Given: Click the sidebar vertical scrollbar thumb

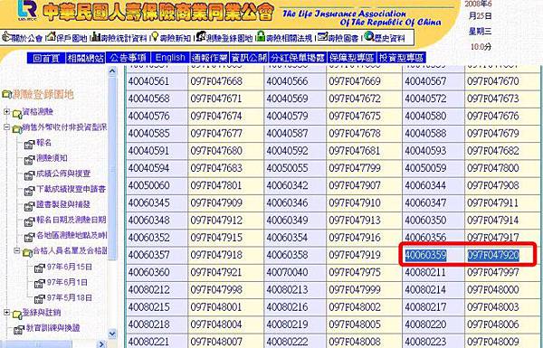Looking at the screenshot, I should click(112, 168).
